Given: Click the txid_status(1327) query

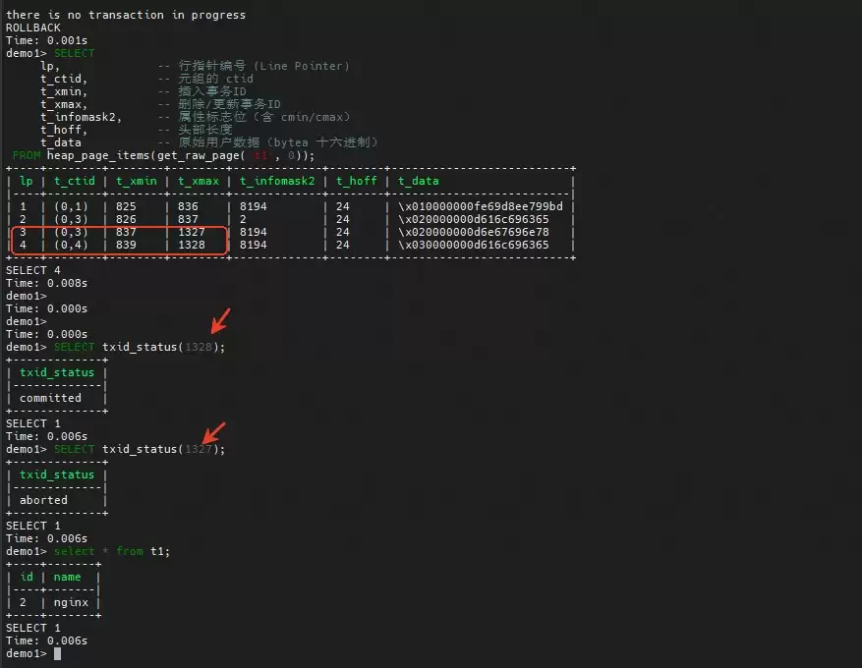Looking at the screenshot, I should [x=140, y=449].
